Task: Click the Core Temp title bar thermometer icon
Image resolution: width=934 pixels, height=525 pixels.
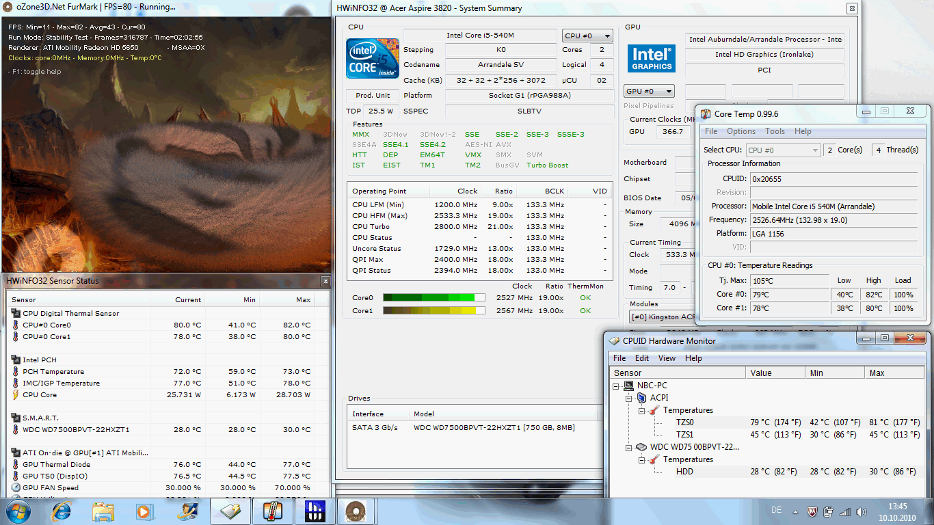Action: pyautogui.click(x=705, y=113)
